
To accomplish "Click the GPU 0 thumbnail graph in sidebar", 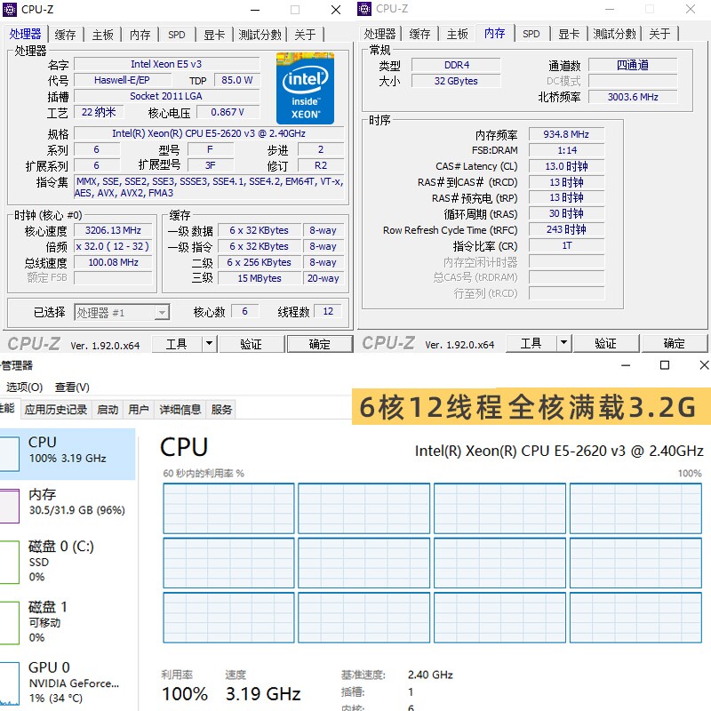I will [x=10, y=683].
